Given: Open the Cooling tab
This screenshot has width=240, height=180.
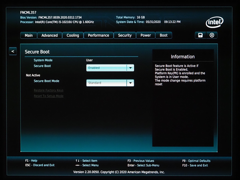Looking at the screenshot, I should click(73, 35).
